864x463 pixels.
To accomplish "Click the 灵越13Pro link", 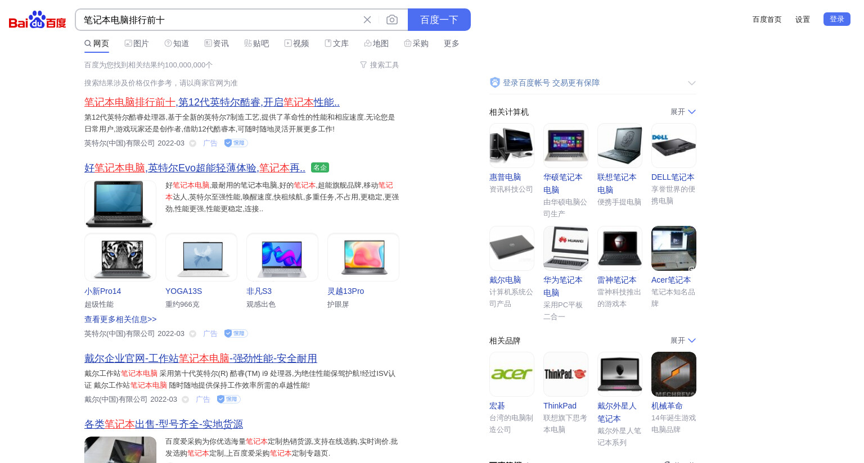I will click(x=346, y=291).
